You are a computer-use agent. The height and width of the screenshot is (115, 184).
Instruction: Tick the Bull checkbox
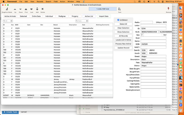tap(162, 35)
